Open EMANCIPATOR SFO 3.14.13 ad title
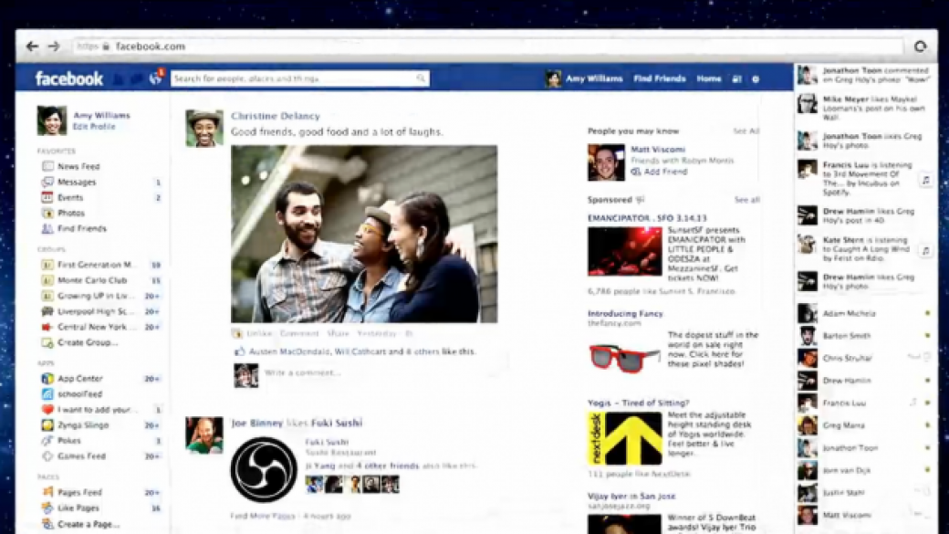Image resolution: width=949 pixels, height=534 pixels. point(647,218)
